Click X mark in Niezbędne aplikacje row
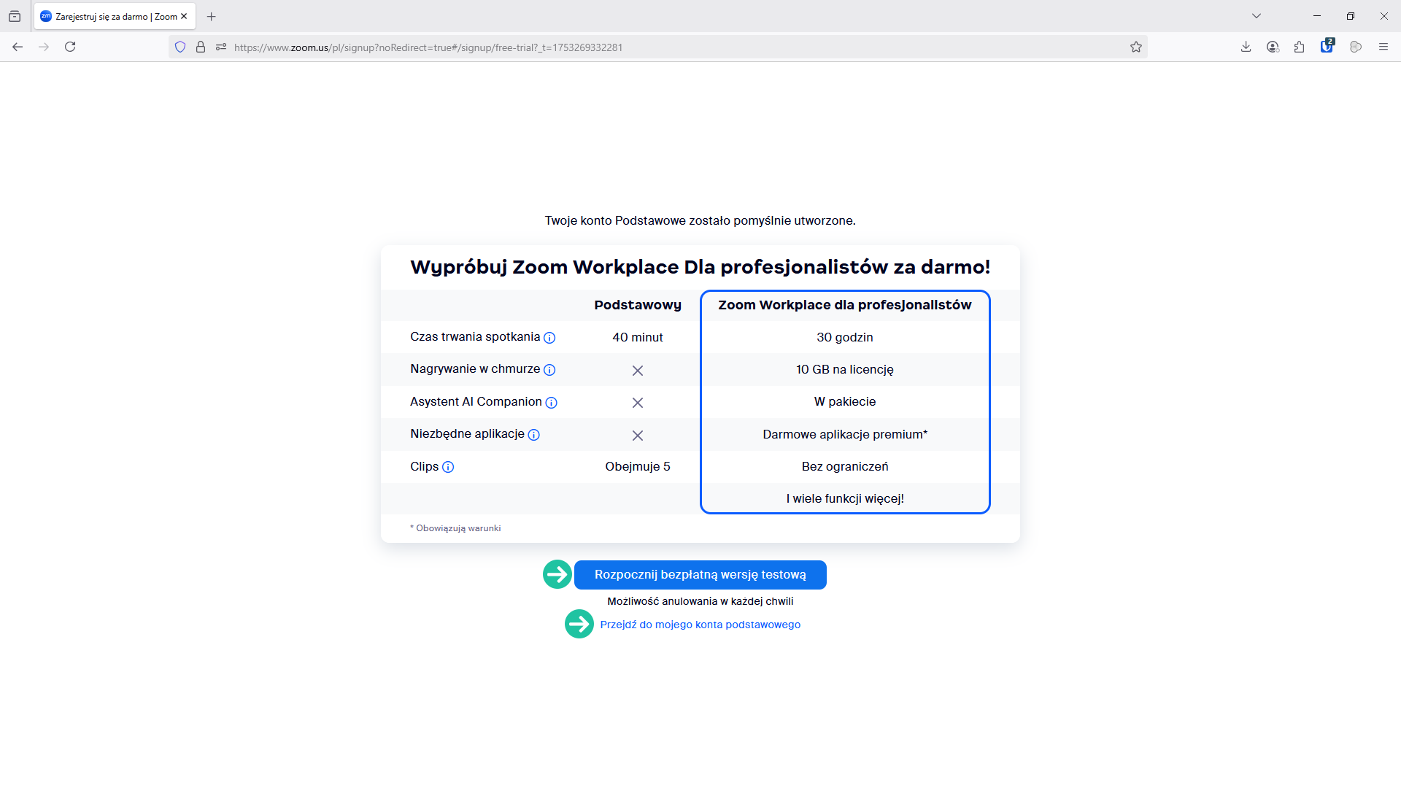The image size is (1401, 788). 638,436
